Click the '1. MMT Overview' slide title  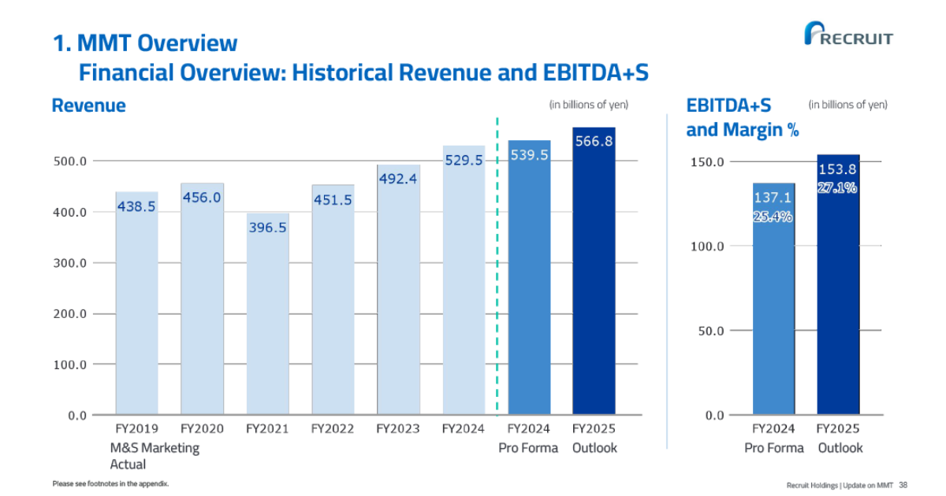[x=144, y=43]
